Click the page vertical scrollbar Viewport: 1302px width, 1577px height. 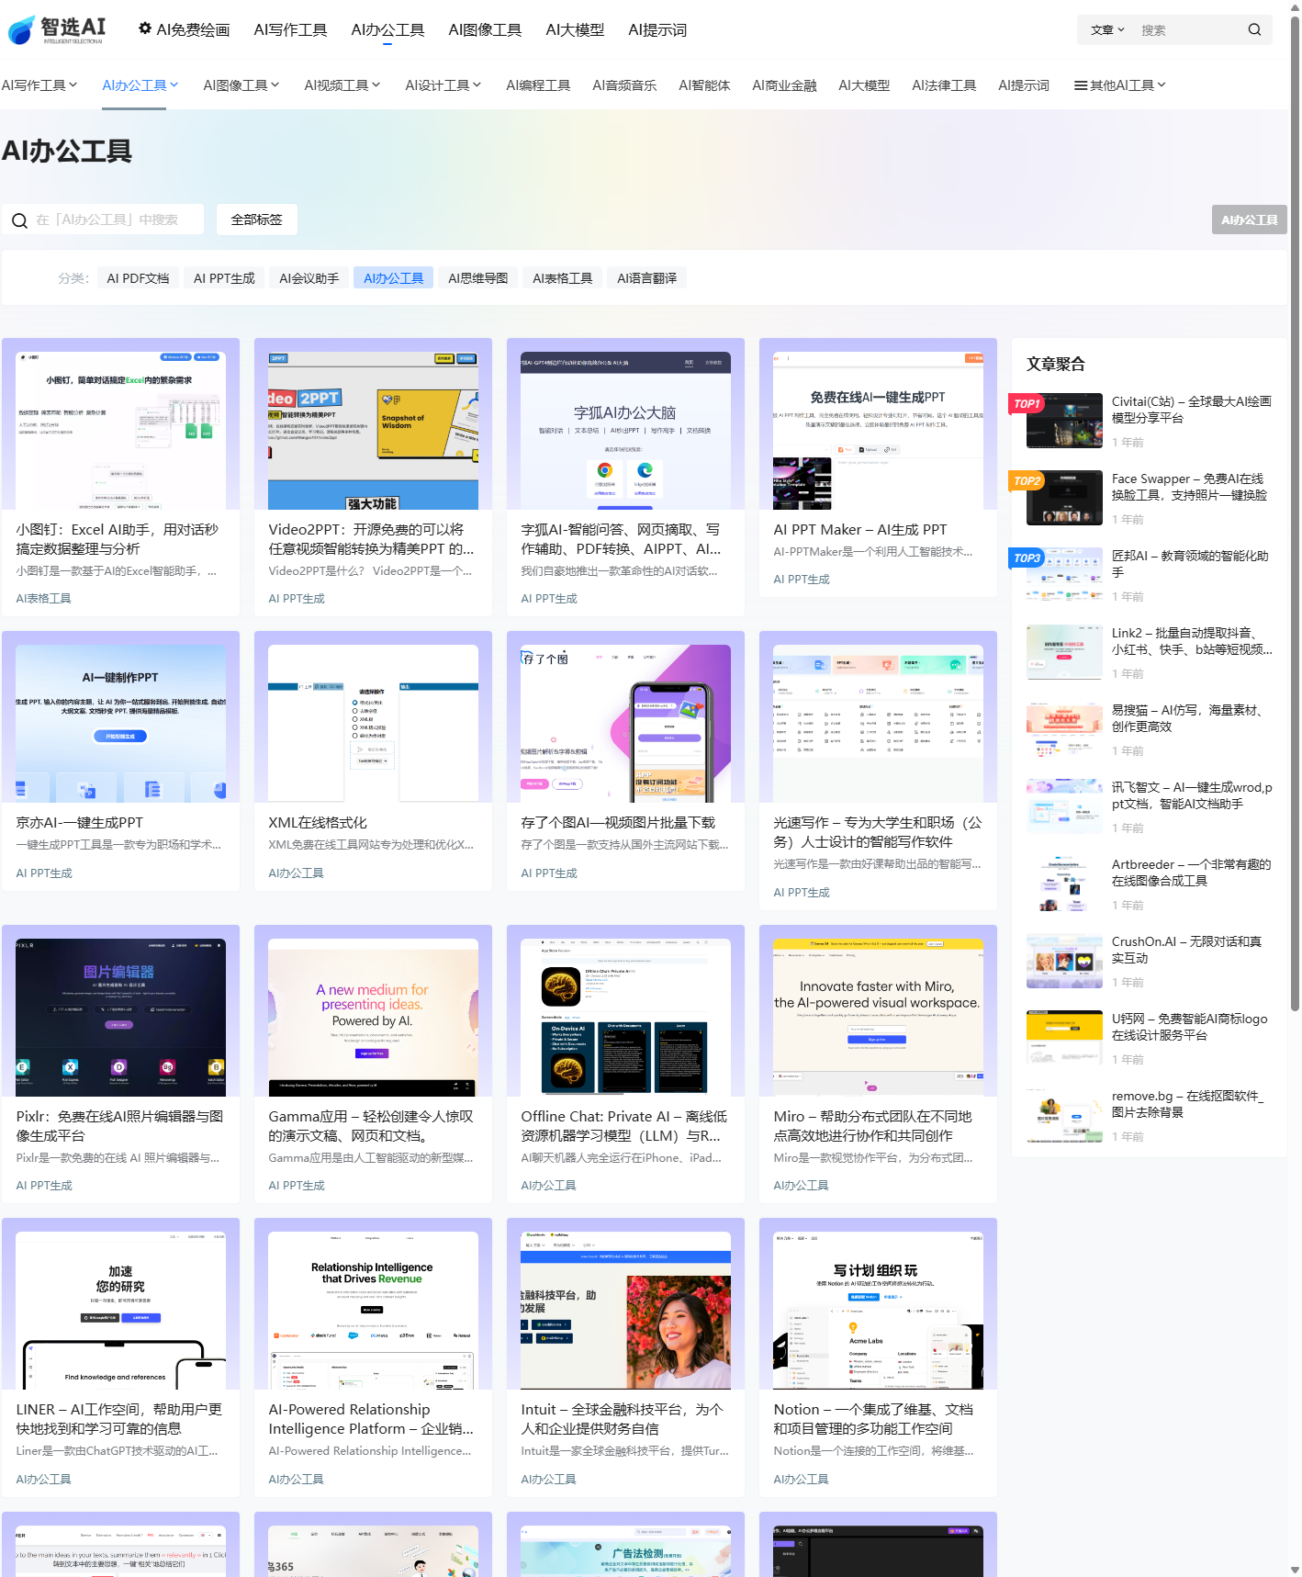coord(1295,514)
